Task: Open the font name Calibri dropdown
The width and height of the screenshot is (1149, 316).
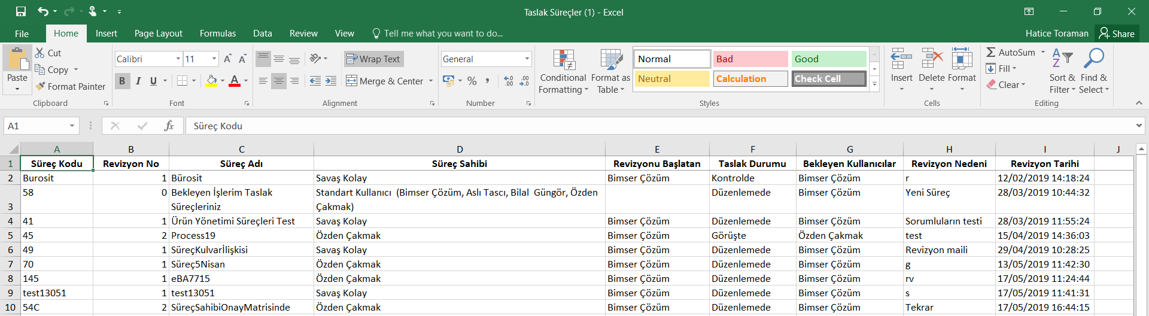Action: (178, 59)
